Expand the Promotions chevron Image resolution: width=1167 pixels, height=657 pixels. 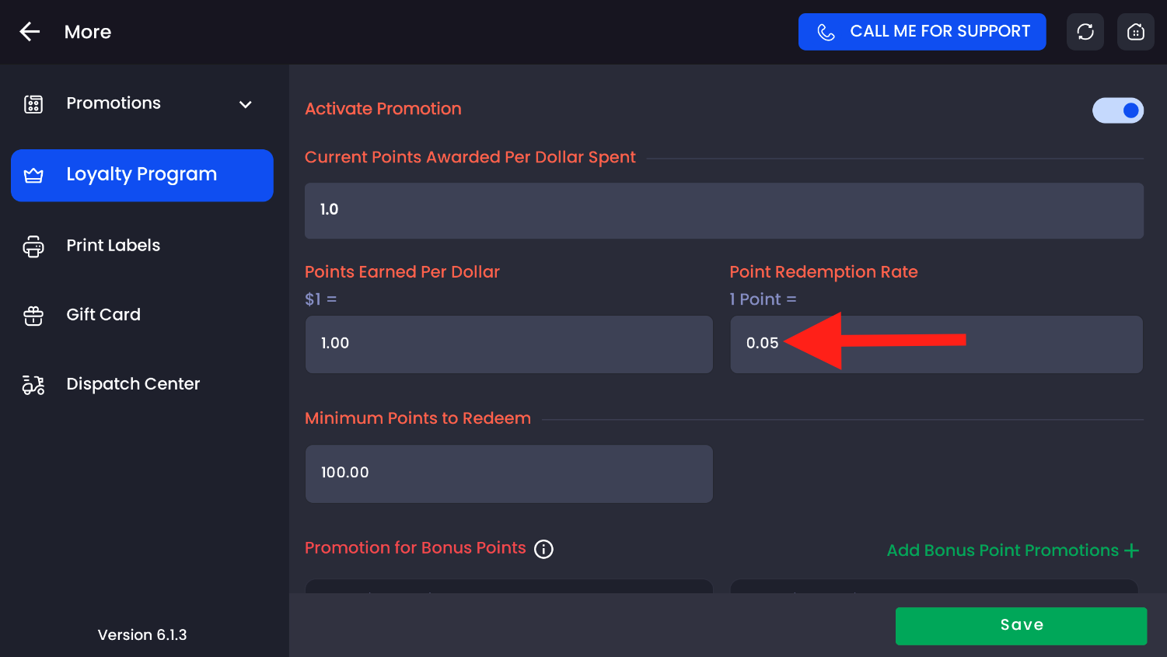(246, 104)
